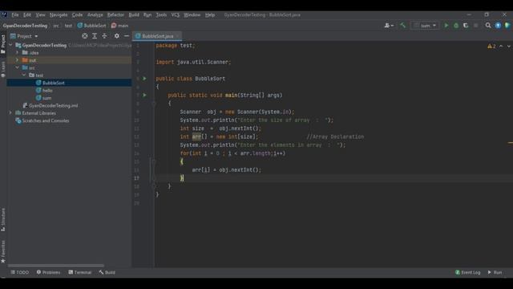Open the Build menu
This screenshot has height=289, width=513.
tap(134, 14)
